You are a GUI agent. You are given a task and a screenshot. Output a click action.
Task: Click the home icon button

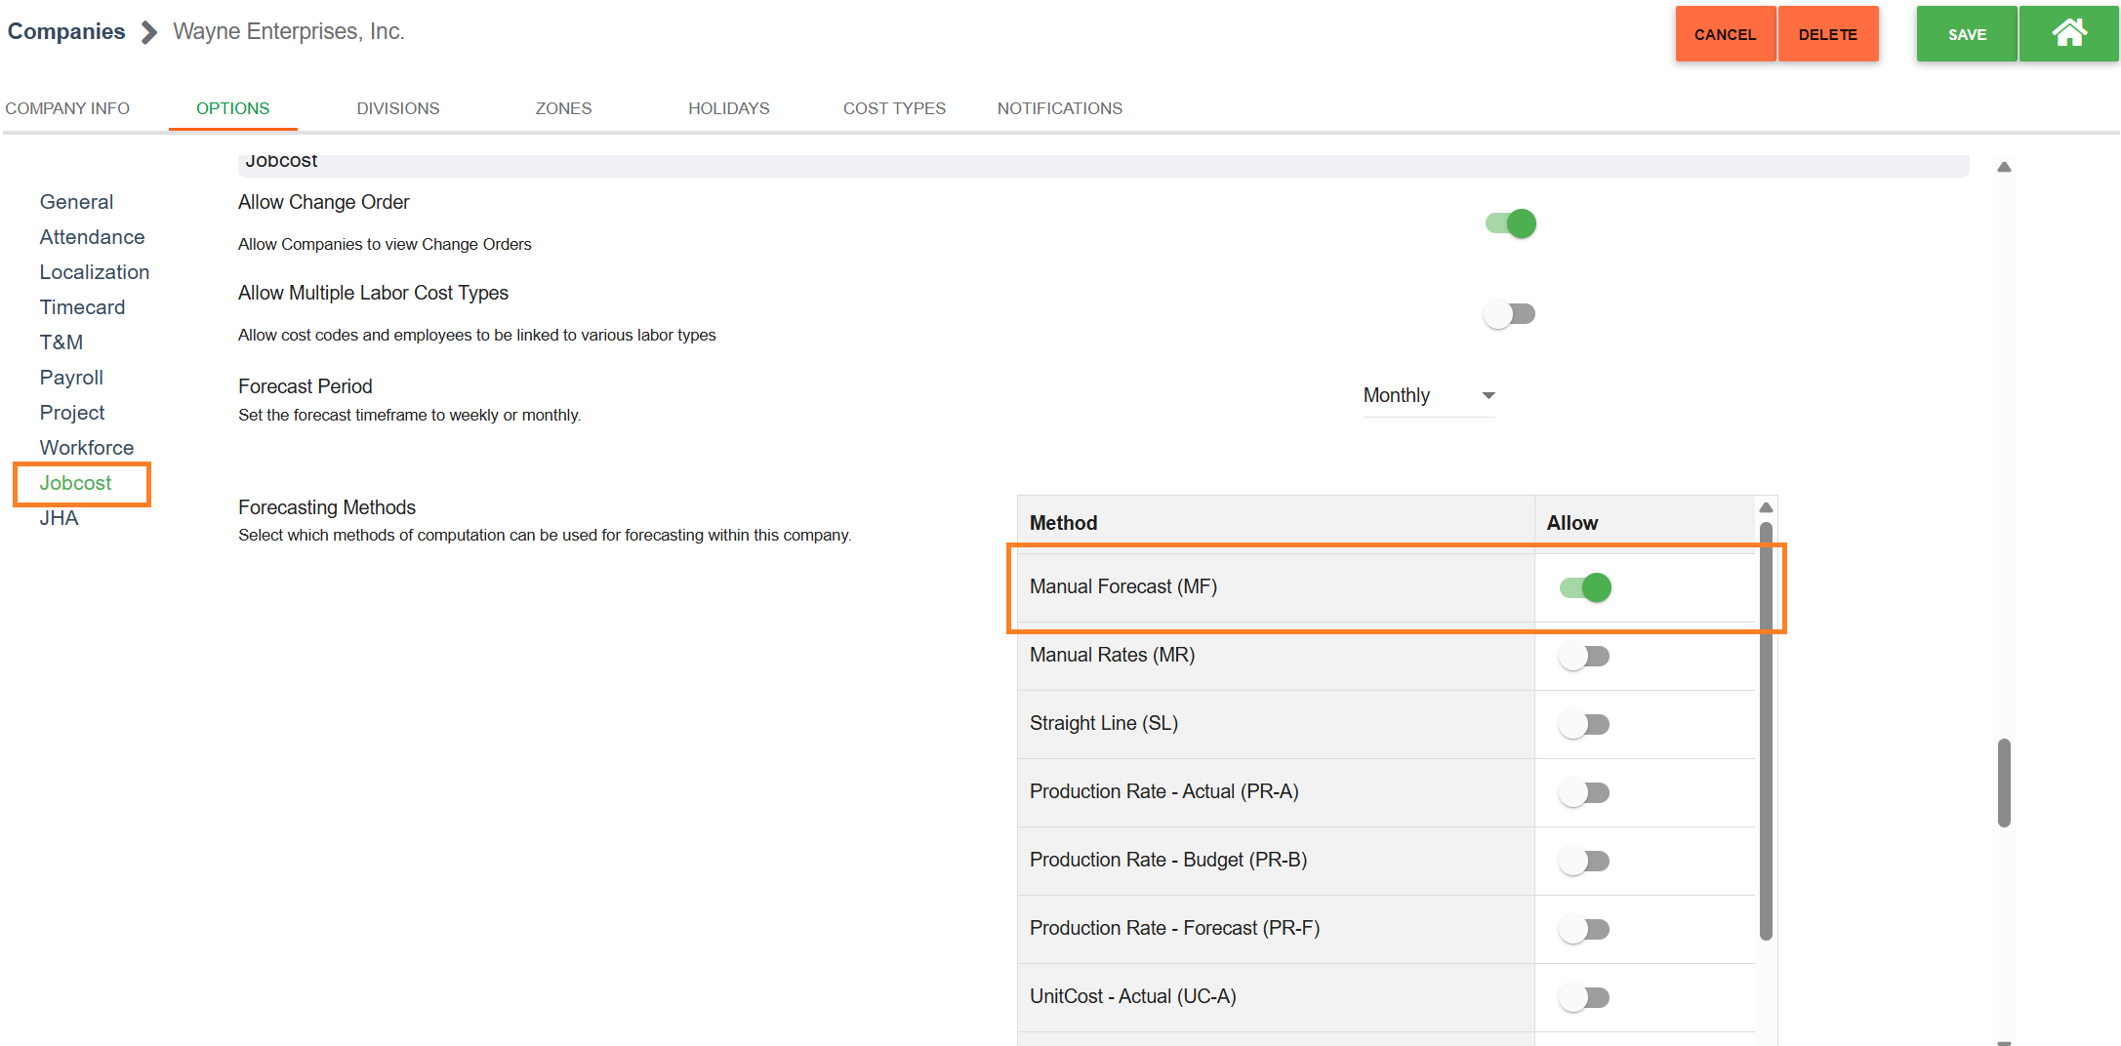pyautogui.click(x=2067, y=34)
